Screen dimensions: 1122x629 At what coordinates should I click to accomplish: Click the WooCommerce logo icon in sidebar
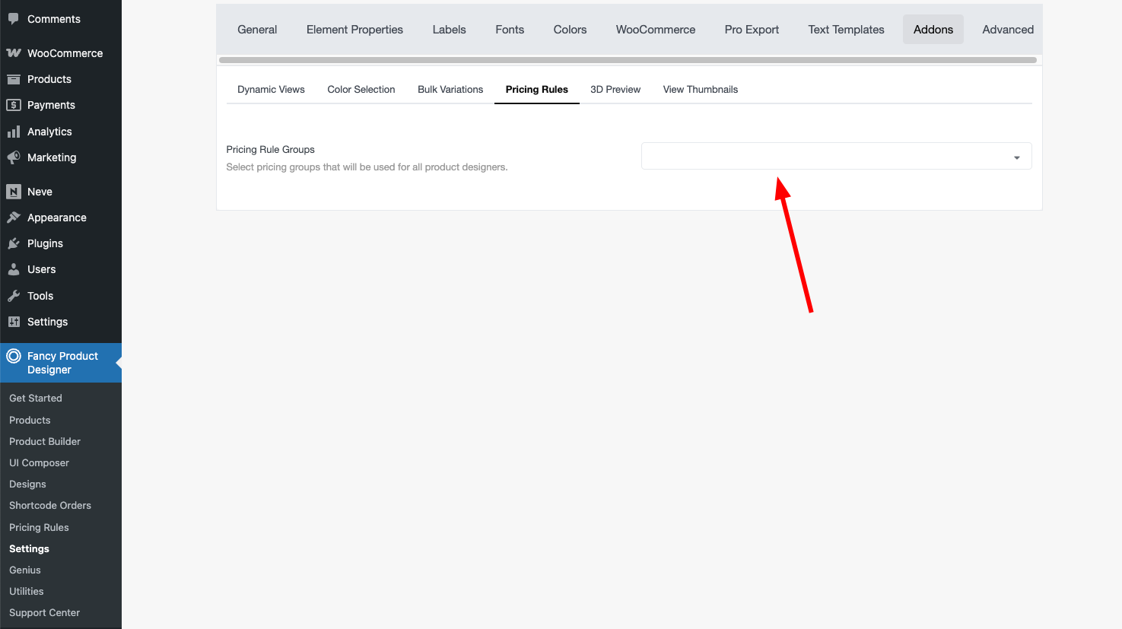pyautogui.click(x=13, y=53)
